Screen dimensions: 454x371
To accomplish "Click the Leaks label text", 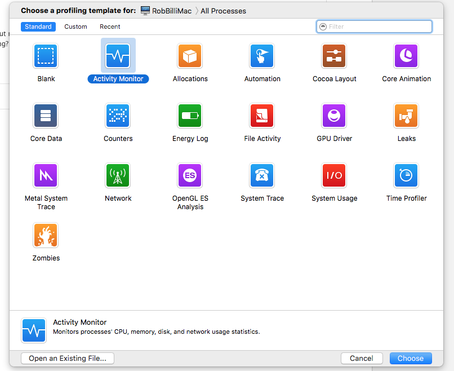I will tap(407, 139).
